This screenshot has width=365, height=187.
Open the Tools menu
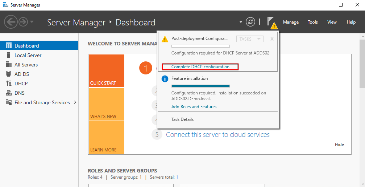313,22
